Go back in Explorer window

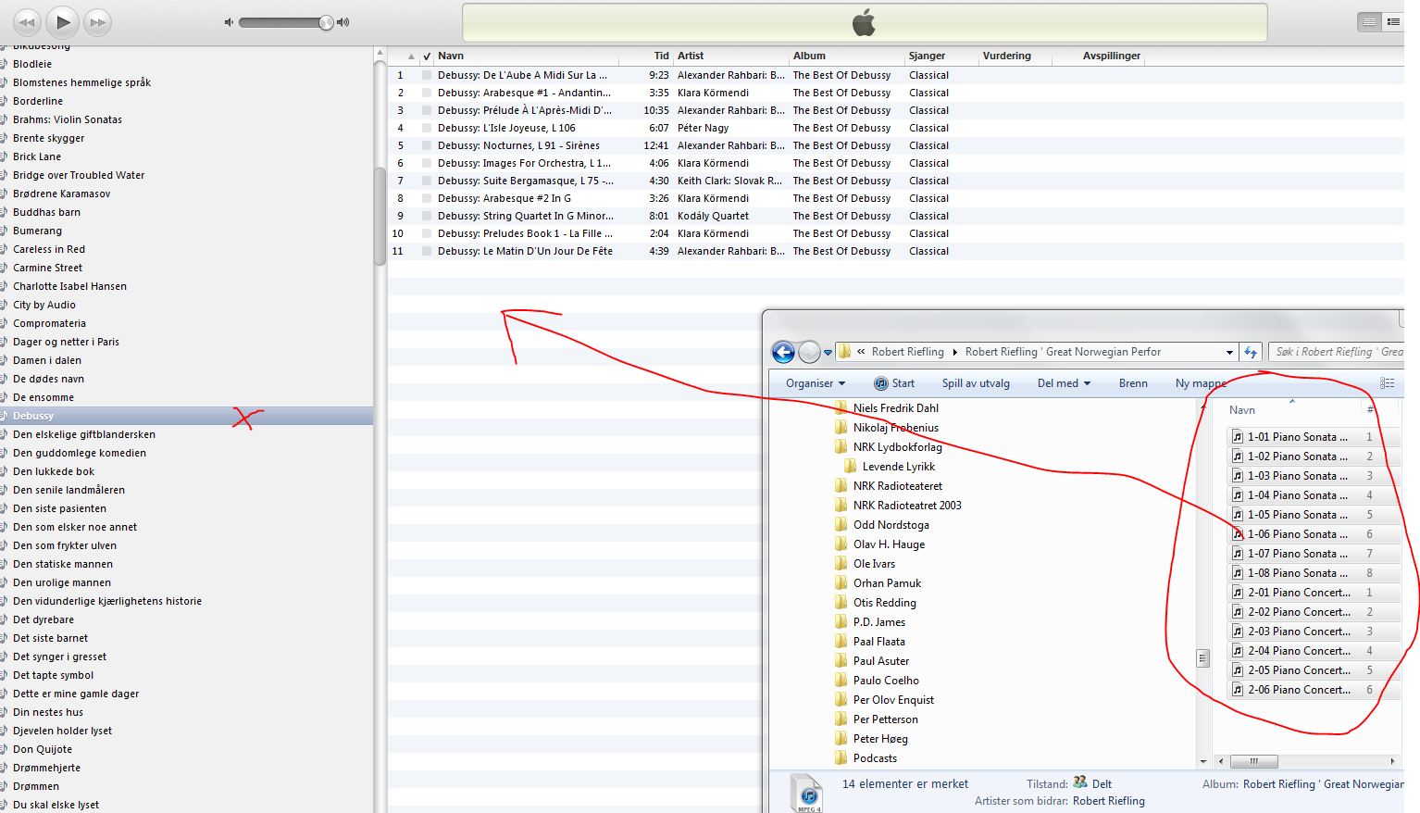(783, 352)
